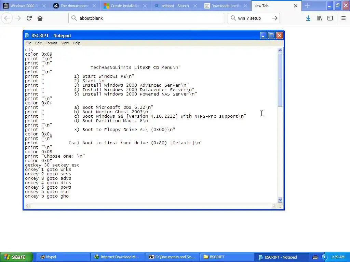The width and height of the screenshot is (350, 262).
Task: Restore the browser window size
Action: point(337,6)
